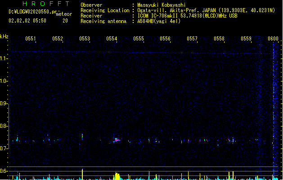283x180 pixels.
Task: Click the 0553 time axis marker
Action: click(85, 39)
